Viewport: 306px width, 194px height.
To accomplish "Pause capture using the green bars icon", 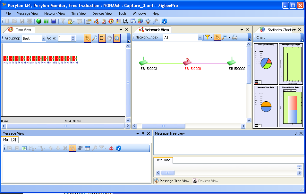I will 46,21.
